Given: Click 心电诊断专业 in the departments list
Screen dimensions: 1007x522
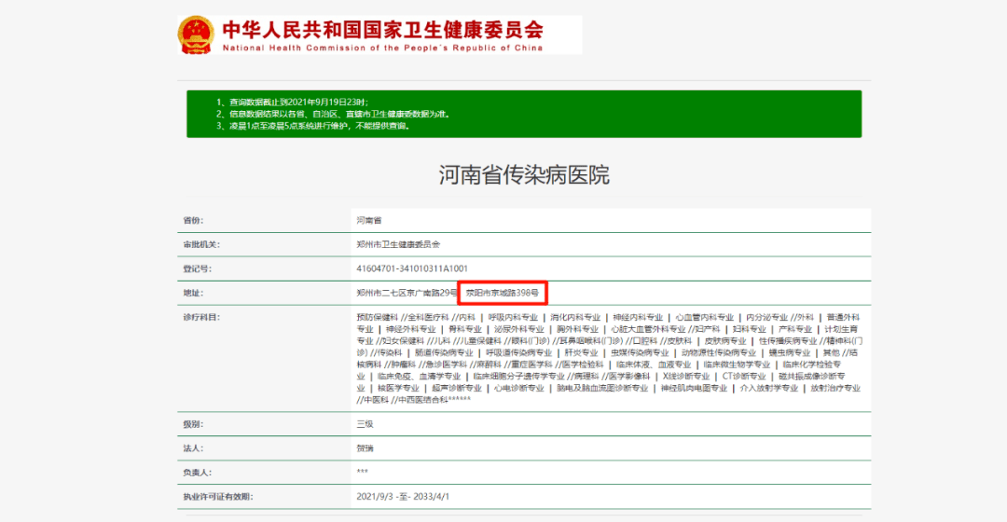Looking at the screenshot, I should point(518,389).
